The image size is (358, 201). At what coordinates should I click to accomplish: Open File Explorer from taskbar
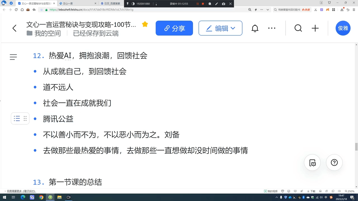coord(59,197)
